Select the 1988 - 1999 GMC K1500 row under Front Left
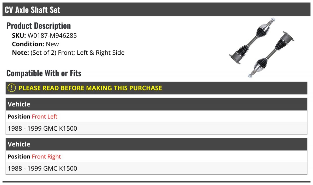Screen dimensions: 313x185 point(156,128)
